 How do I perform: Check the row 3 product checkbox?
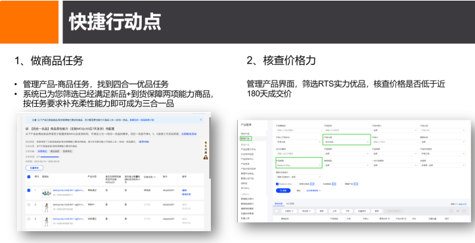[29, 219]
